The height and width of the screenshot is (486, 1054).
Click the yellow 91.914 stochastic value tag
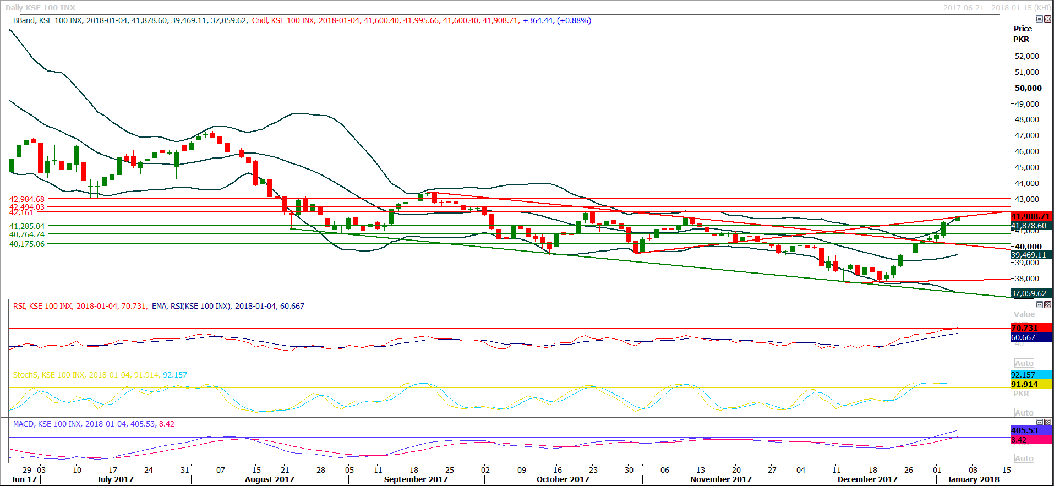tap(1031, 384)
